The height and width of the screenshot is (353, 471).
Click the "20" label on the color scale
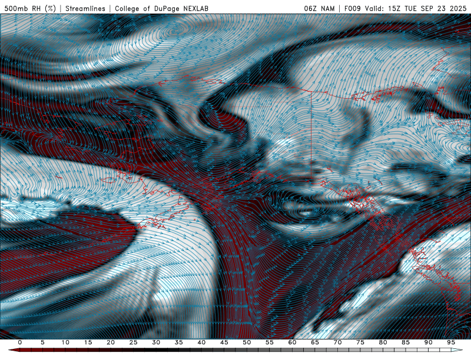tap(111, 342)
